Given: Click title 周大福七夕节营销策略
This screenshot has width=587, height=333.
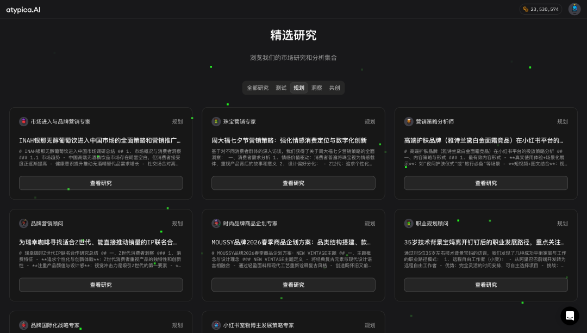Looking at the screenshot, I should [x=289, y=140].
